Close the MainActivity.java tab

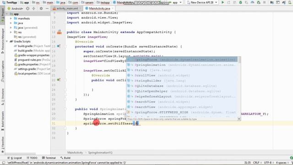point(113,8)
